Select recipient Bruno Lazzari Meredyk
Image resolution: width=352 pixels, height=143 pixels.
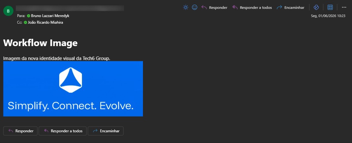pos(50,16)
